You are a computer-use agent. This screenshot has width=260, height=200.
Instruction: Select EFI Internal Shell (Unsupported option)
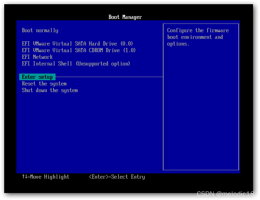[76, 64]
